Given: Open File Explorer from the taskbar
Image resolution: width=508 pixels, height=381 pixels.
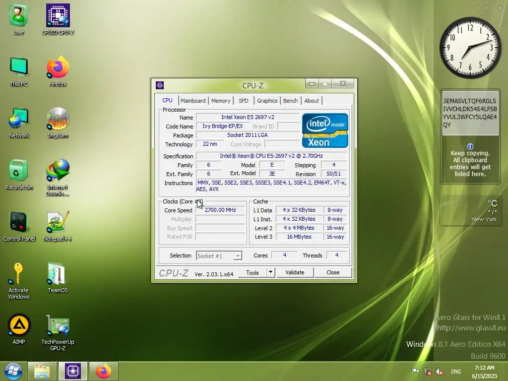Looking at the screenshot, I should (42, 371).
